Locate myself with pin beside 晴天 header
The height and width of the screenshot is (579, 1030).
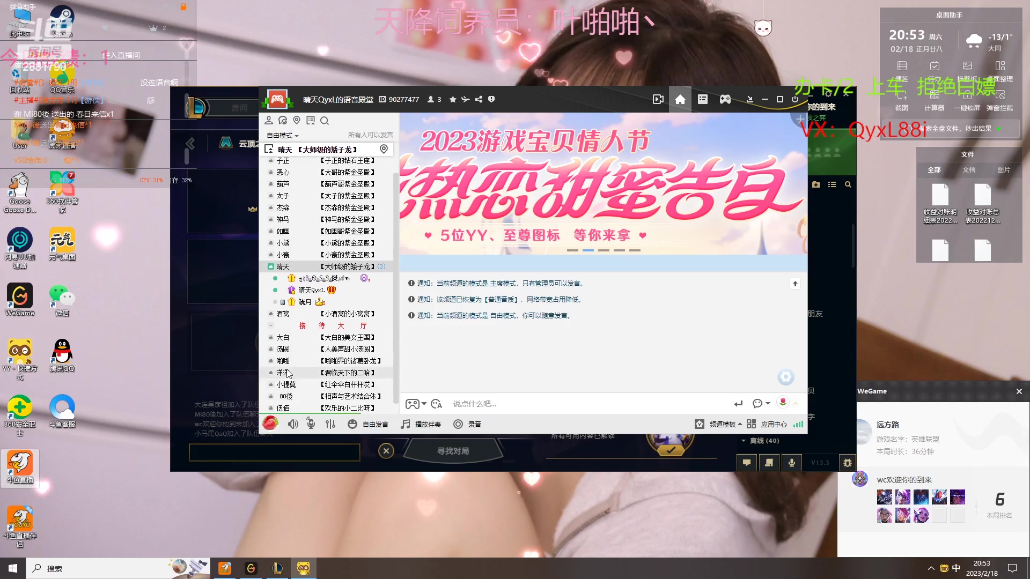(x=384, y=149)
